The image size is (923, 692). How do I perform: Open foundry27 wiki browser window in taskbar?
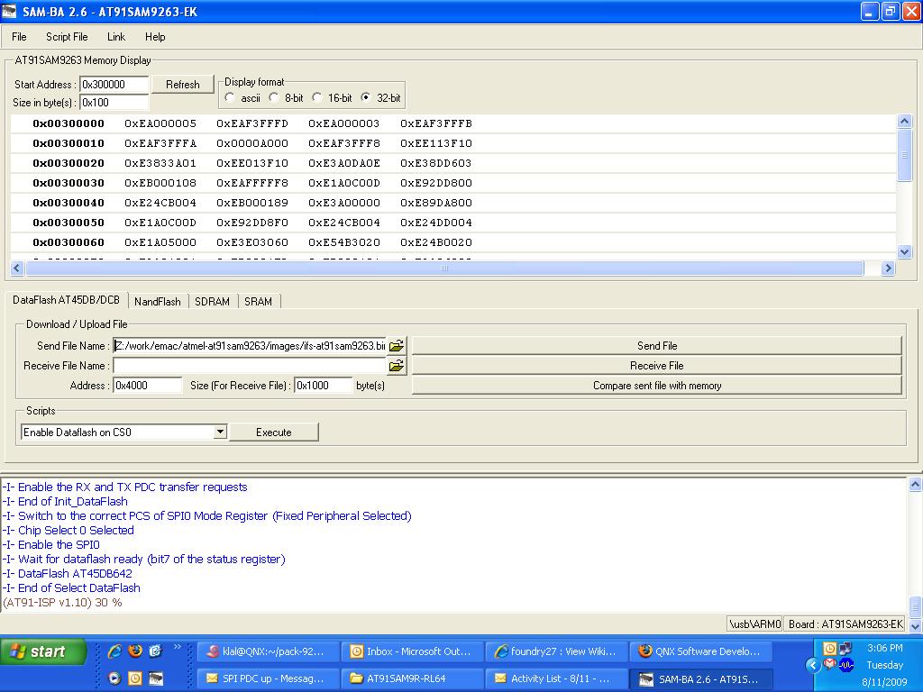click(x=556, y=651)
